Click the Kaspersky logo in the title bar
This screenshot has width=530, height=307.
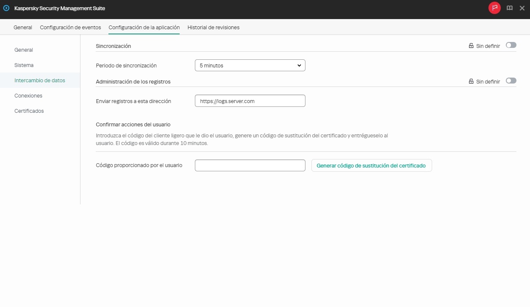point(6,8)
